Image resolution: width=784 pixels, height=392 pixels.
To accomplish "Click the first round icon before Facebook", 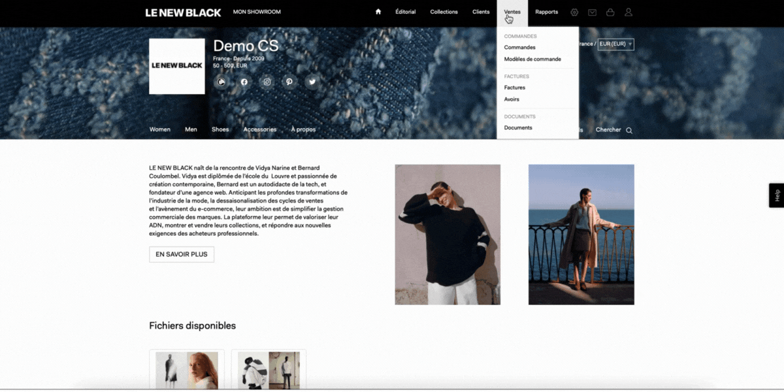I will (x=221, y=82).
